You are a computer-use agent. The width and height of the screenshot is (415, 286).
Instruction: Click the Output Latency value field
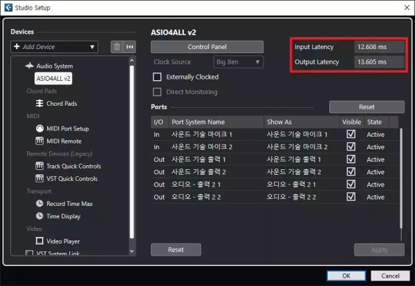[x=379, y=62]
